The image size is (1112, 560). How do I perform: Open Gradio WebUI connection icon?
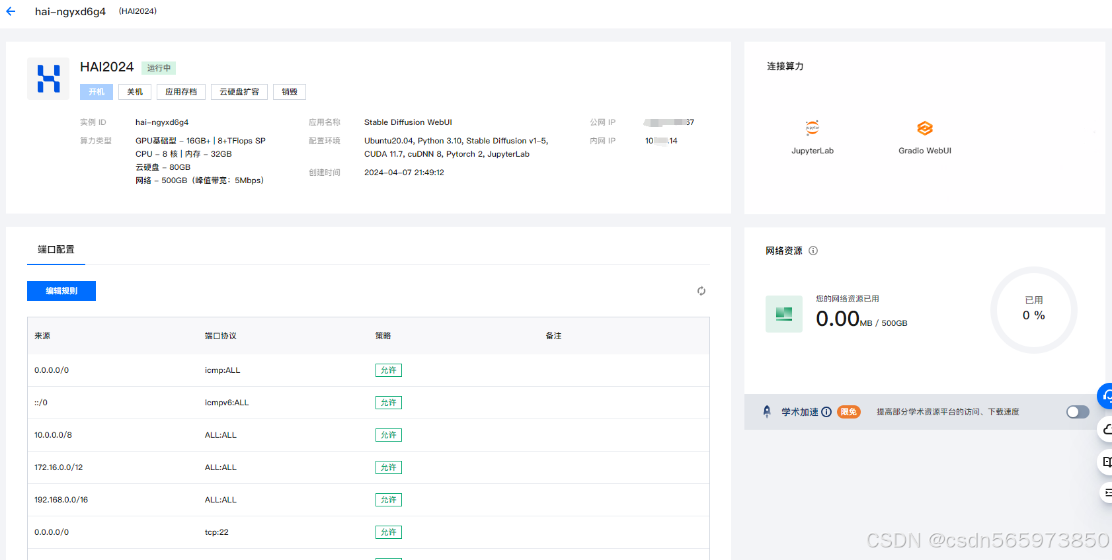[925, 128]
